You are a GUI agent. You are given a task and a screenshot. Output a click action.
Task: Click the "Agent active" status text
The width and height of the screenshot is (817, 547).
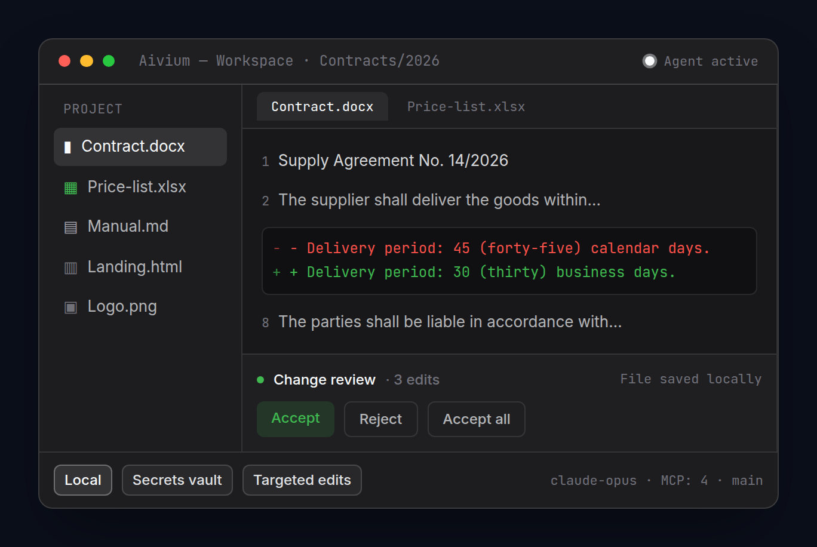[711, 62]
